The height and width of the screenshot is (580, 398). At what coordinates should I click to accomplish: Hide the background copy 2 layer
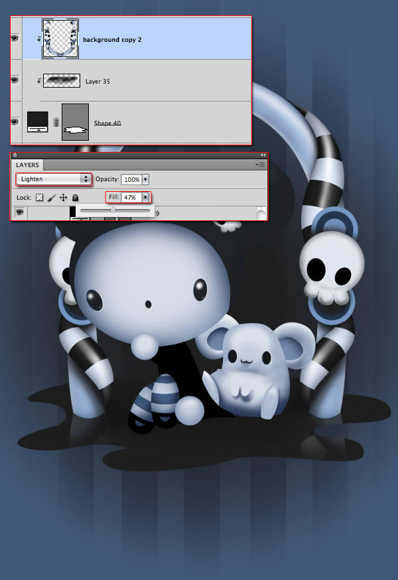point(15,38)
